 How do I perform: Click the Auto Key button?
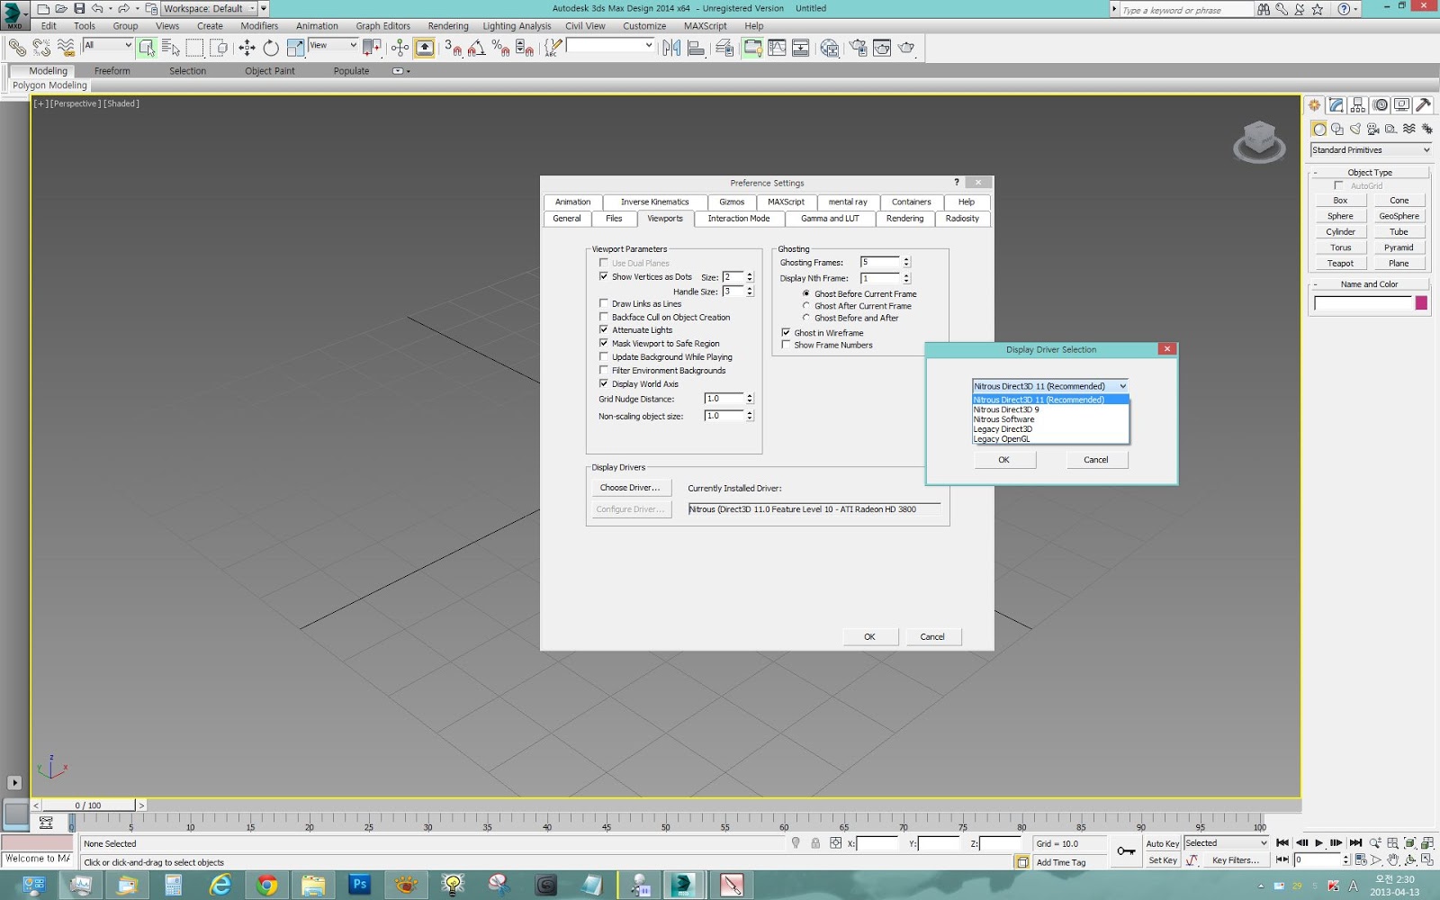pyautogui.click(x=1162, y=843)
